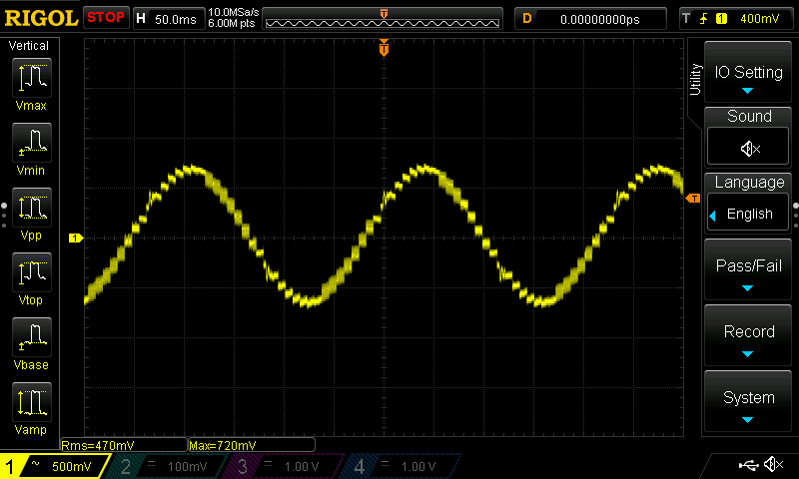Image resolution: width=799 pixels, height=479 pixels.
Task: Click the RIGOL logo
Action: click(x=41, y=18)
